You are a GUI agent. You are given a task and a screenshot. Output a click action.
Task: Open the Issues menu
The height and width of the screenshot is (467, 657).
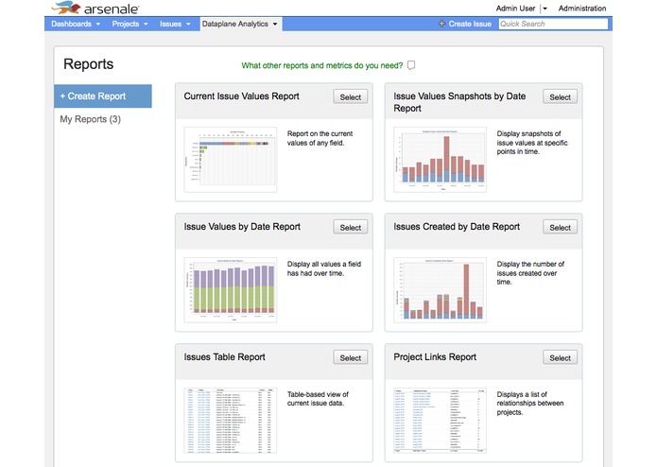pyautogui.click(x=175, y=24)
